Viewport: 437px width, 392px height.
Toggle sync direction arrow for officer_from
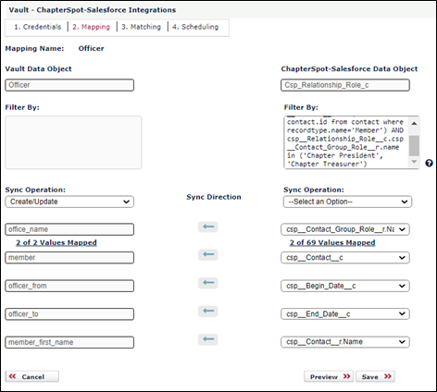[208, 283]
